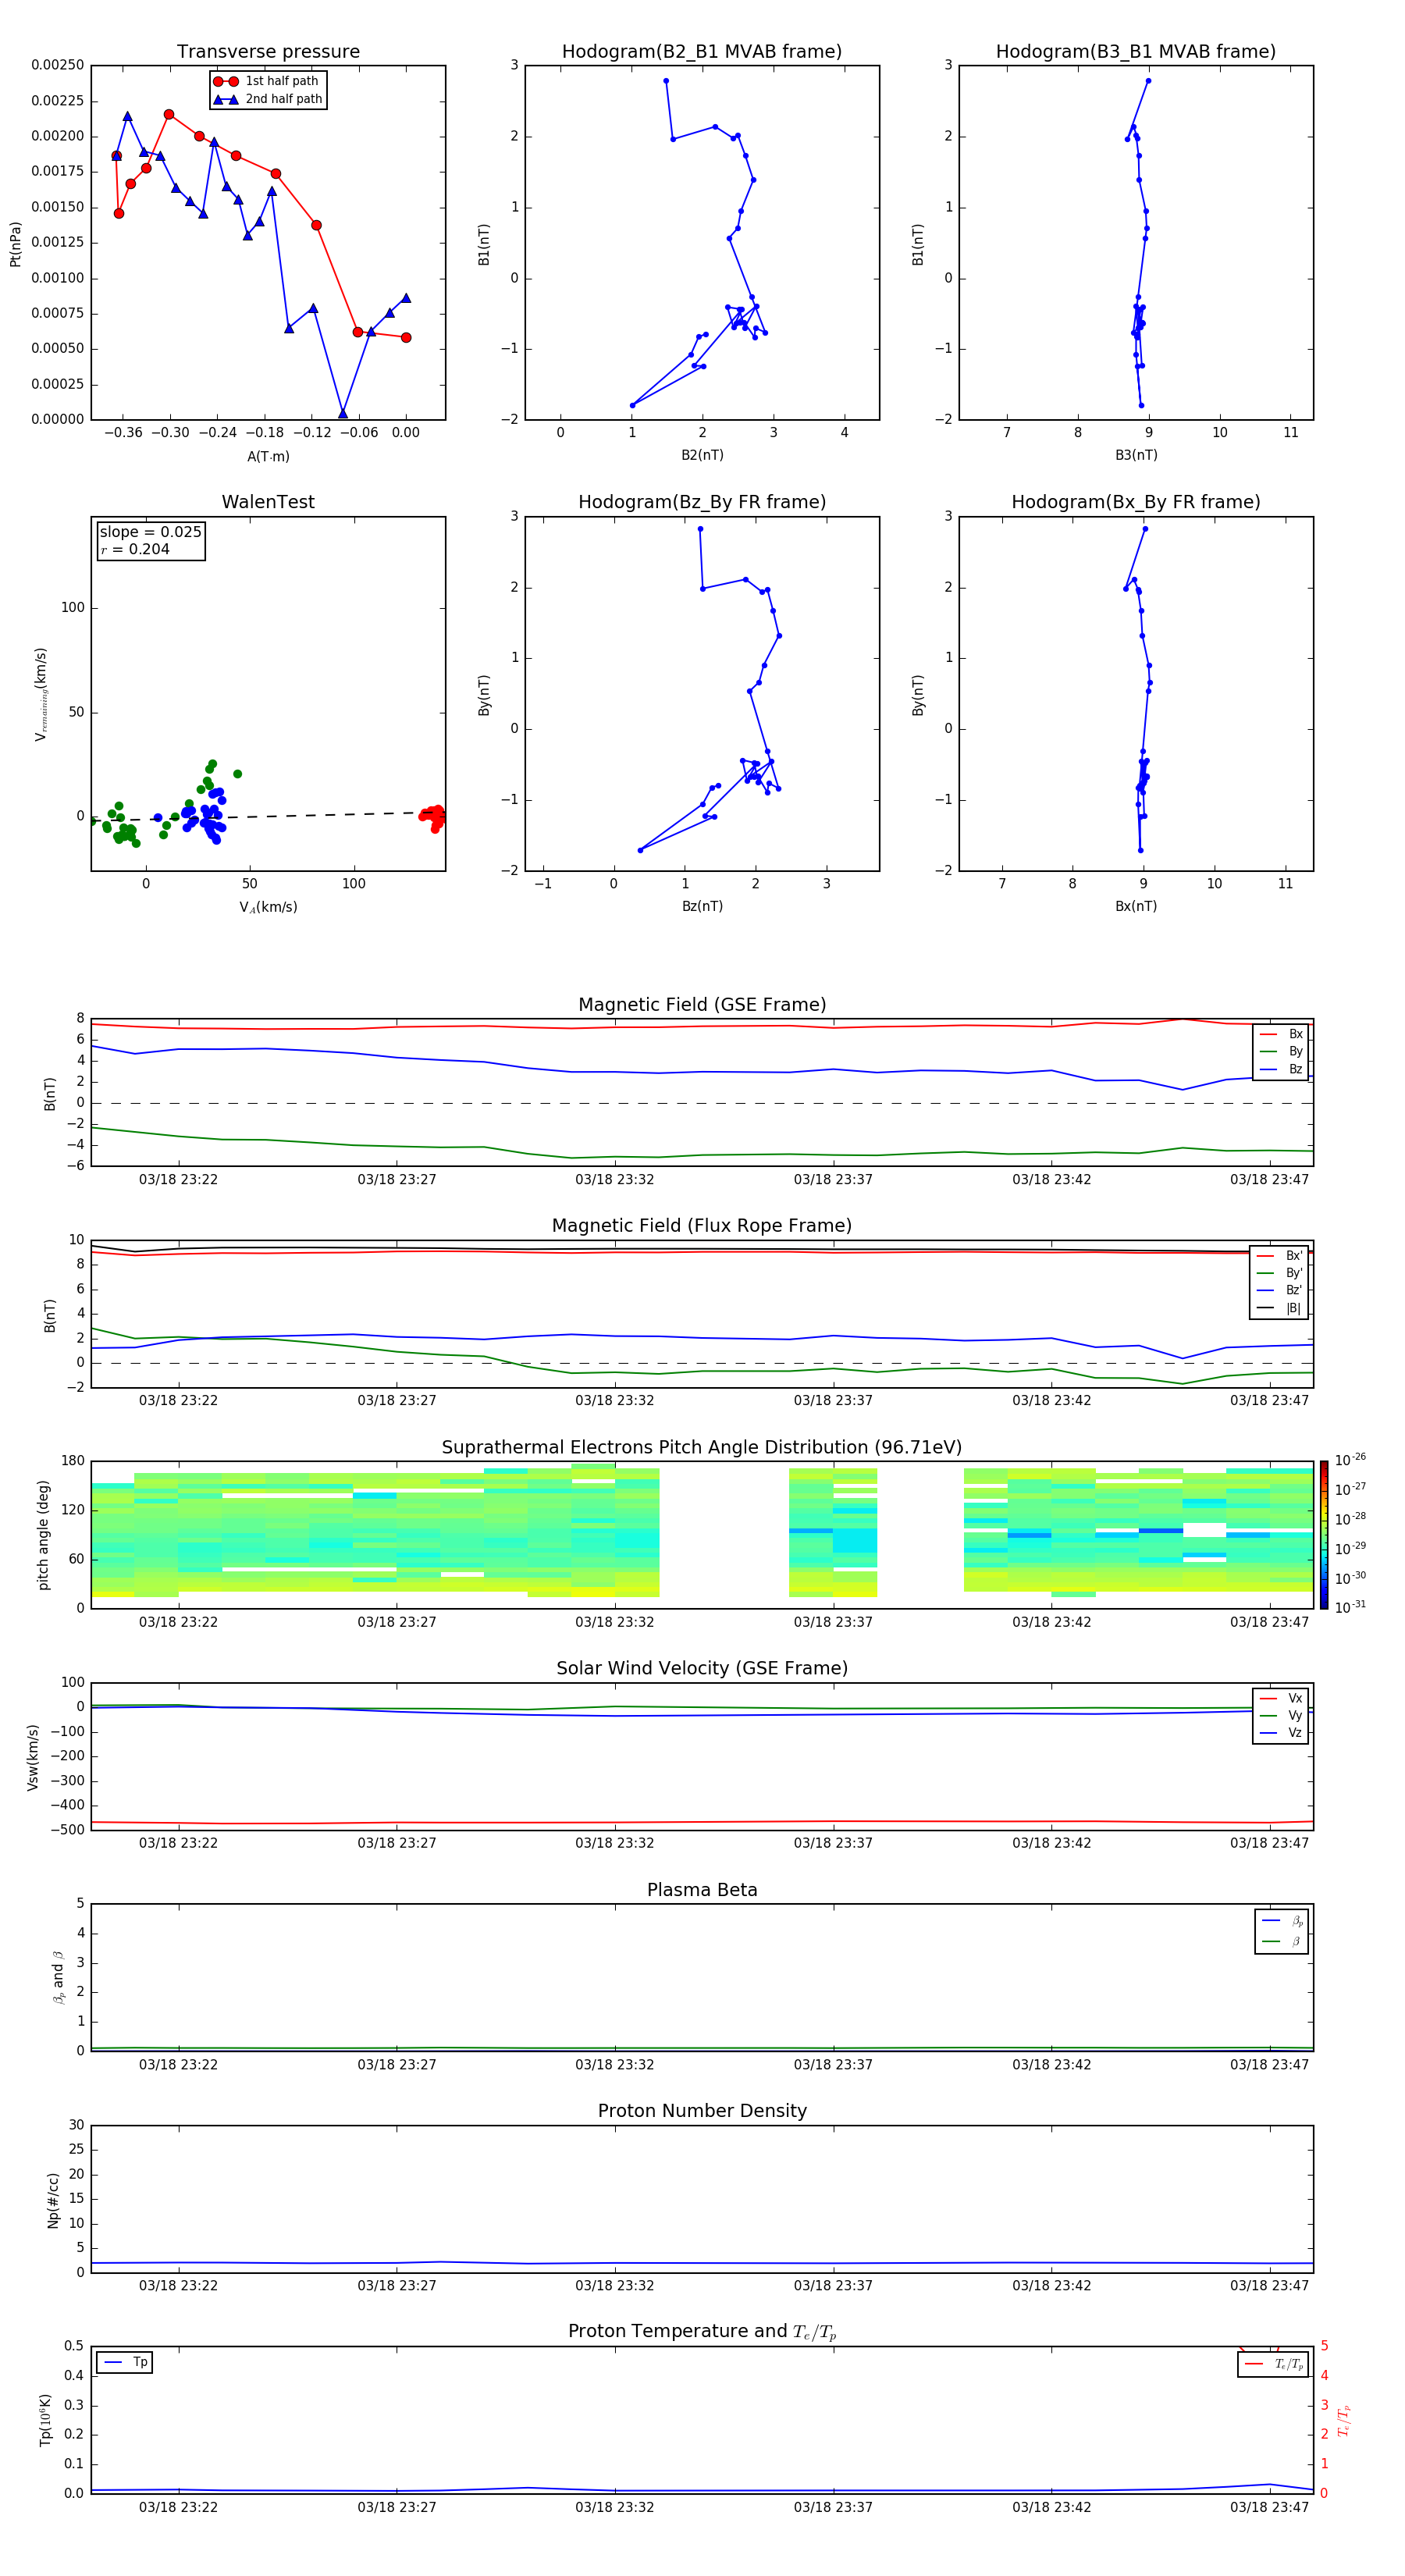Click the 'Bz' legend entry in GSE panel
The image size is (1405, 2576).
tap(1281, 1069)
